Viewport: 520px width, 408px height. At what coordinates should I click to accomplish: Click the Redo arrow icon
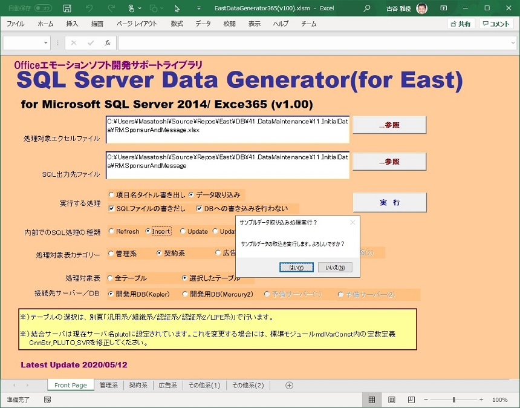tap(111, 8)
